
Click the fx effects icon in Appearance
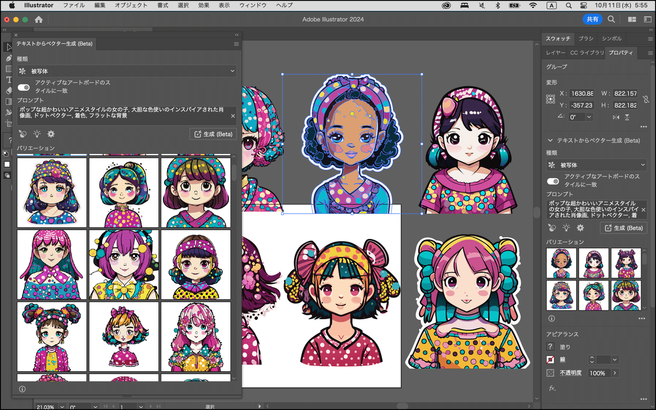click(x=552, y=388)
